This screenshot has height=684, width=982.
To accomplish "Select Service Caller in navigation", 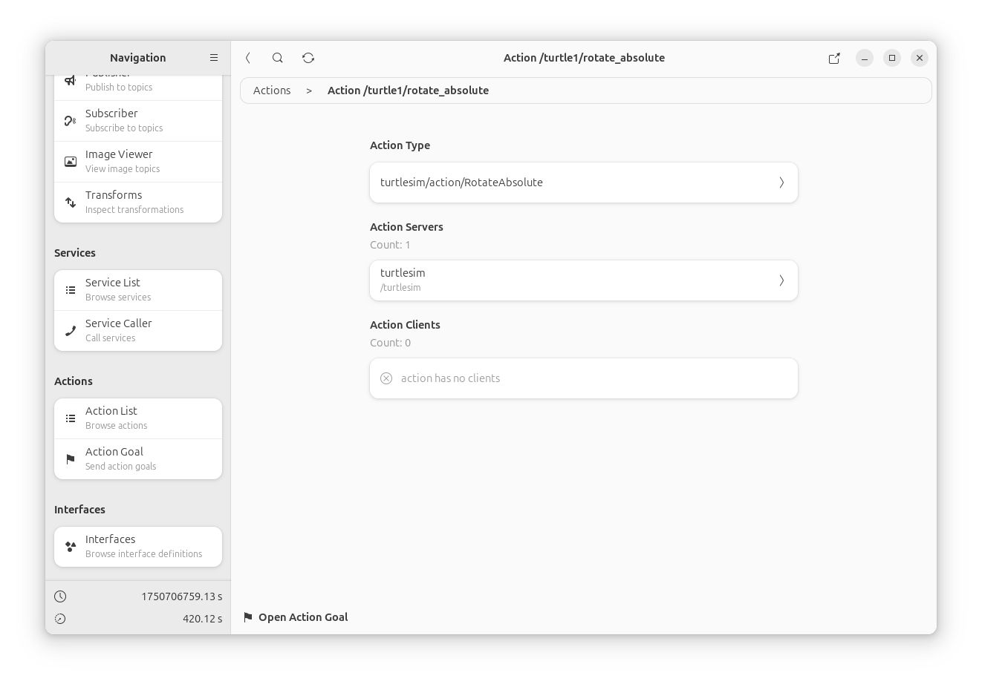I will pos(138,331).
